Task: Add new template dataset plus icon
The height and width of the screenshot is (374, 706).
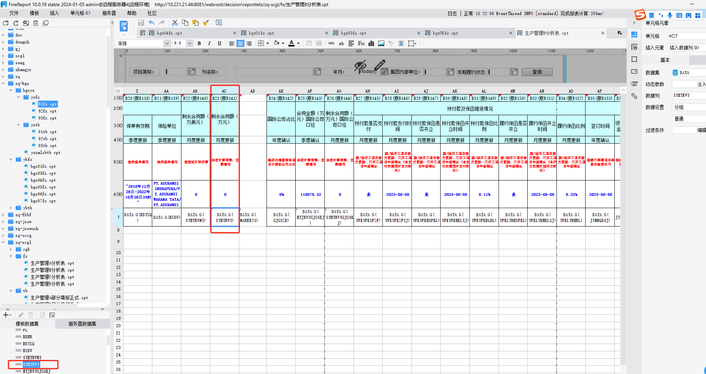Action: pos(6,315)
